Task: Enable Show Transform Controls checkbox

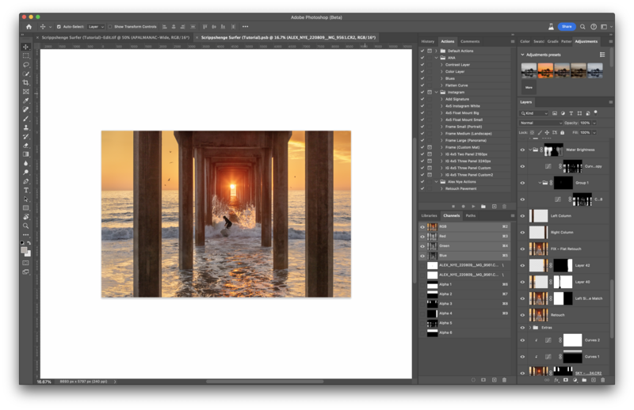Action: coord(110,27)
